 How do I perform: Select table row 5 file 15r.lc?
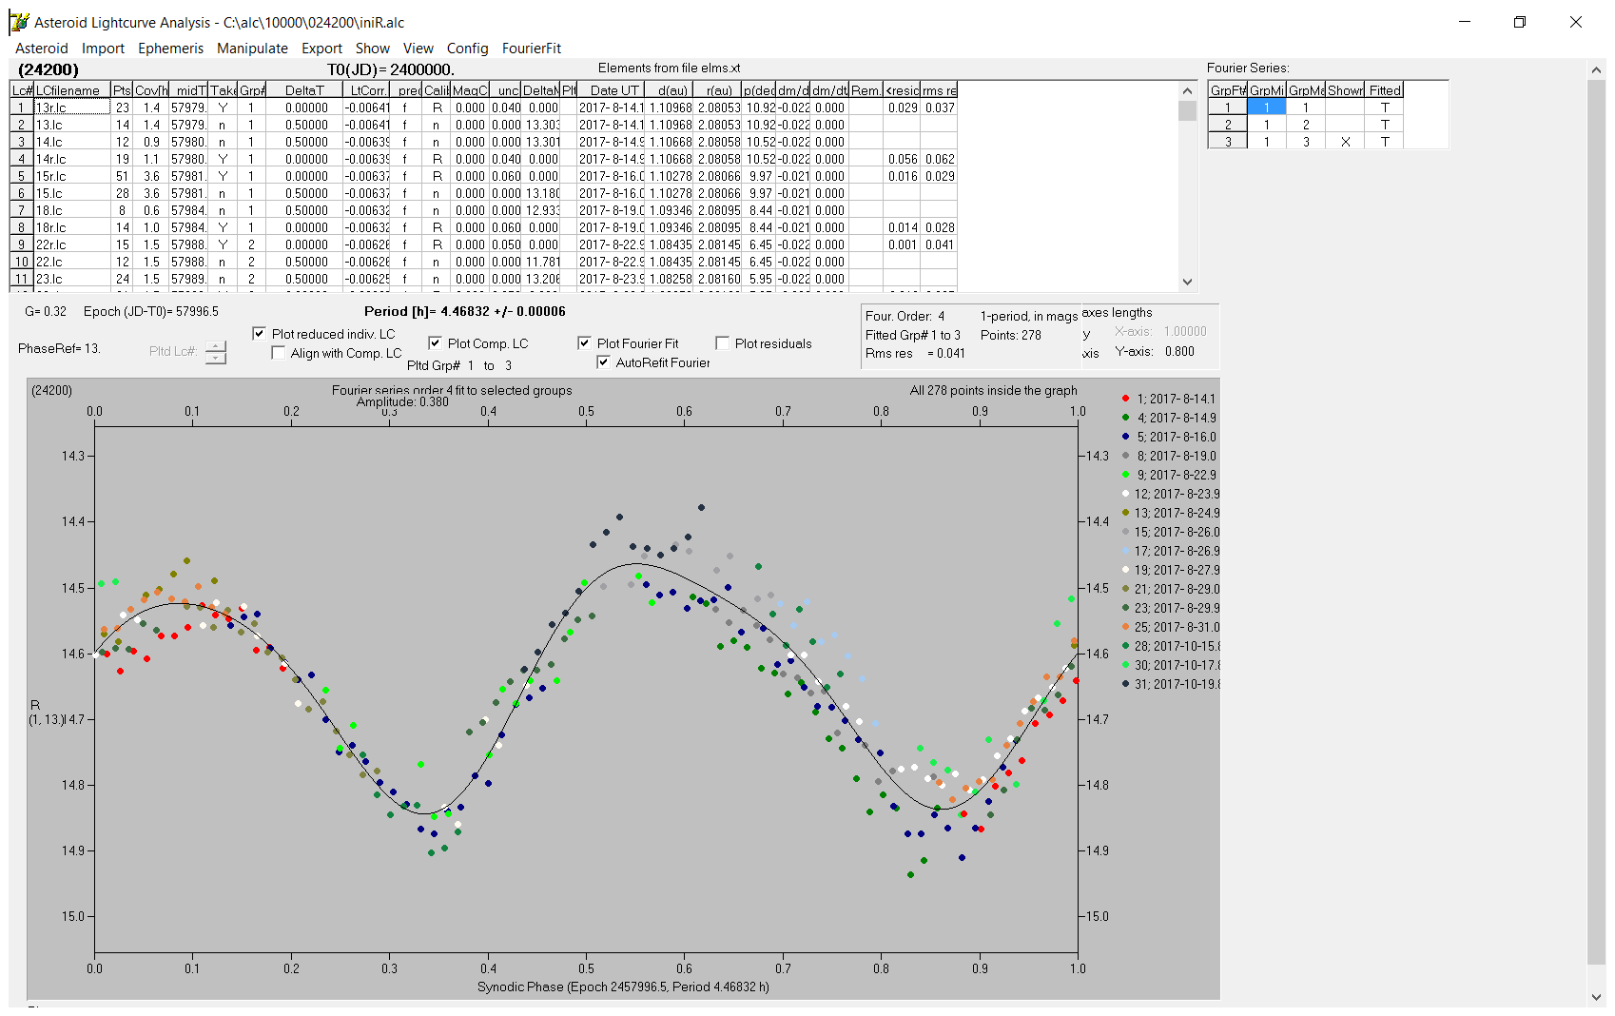click(72, 176)
